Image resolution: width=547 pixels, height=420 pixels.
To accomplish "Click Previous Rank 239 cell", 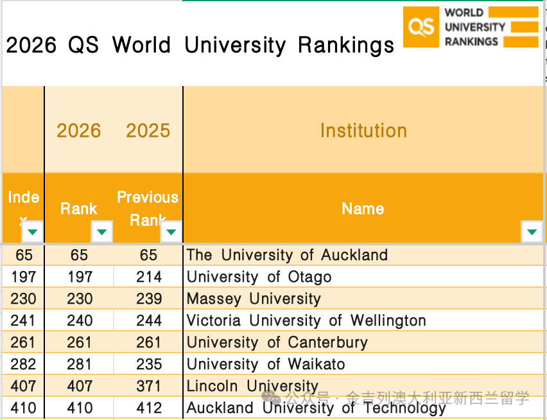I will pos(148,299).
